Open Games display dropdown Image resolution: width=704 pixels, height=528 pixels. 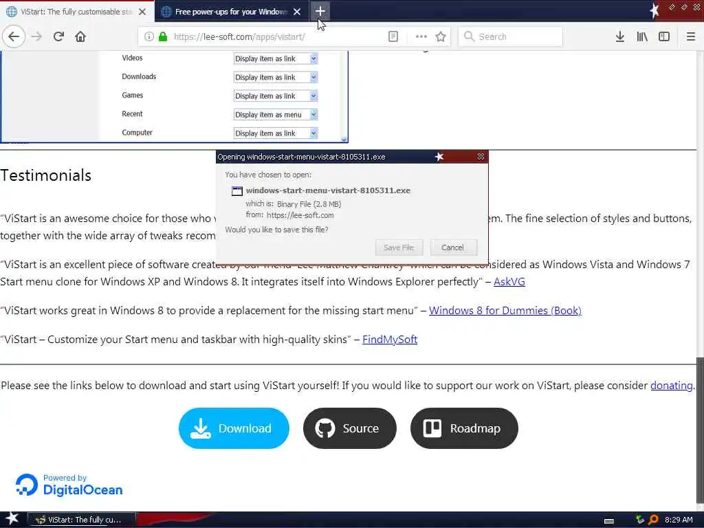coord(276,96)
